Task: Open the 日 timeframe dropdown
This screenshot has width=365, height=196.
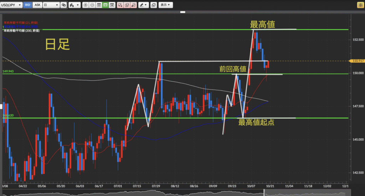Action: click(51, 5)
